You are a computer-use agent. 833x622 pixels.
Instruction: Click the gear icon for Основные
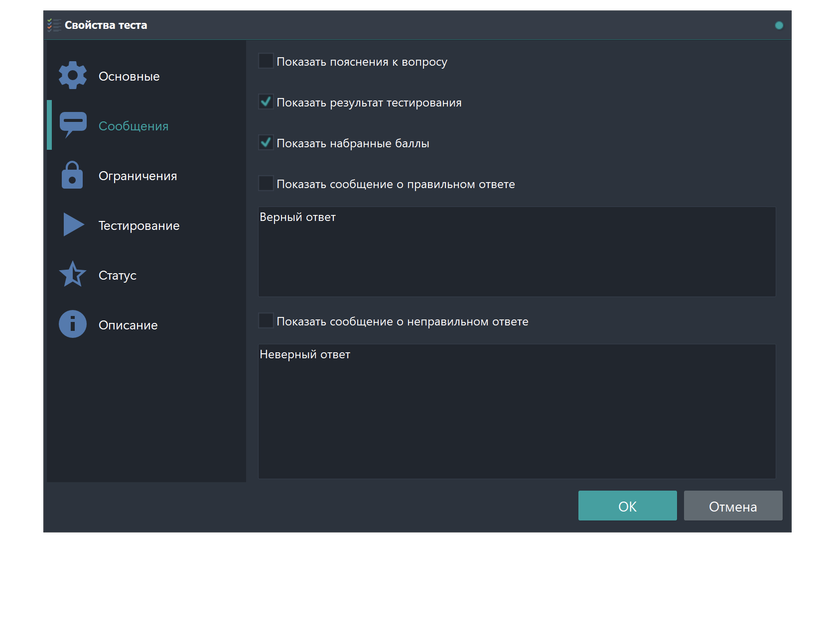(x=73, y=75)
